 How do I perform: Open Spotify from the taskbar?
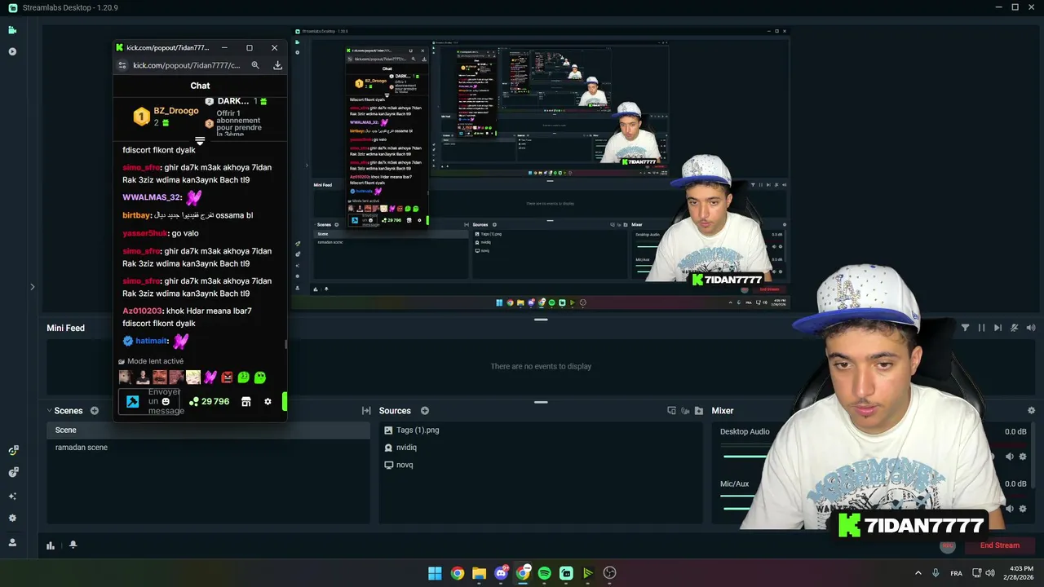pyautogui.click(x=545, y=573)
